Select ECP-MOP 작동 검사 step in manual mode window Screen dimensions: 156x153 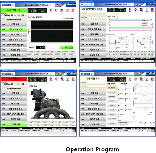coord(93,114)
